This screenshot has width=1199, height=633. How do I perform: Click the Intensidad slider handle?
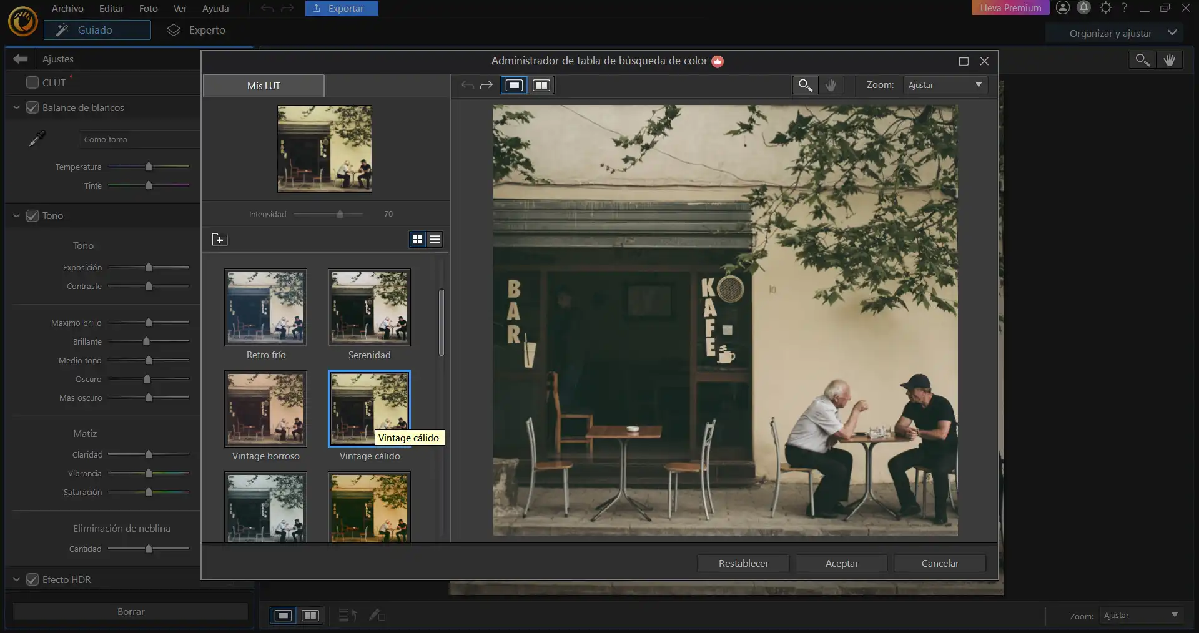coord(340,215)
